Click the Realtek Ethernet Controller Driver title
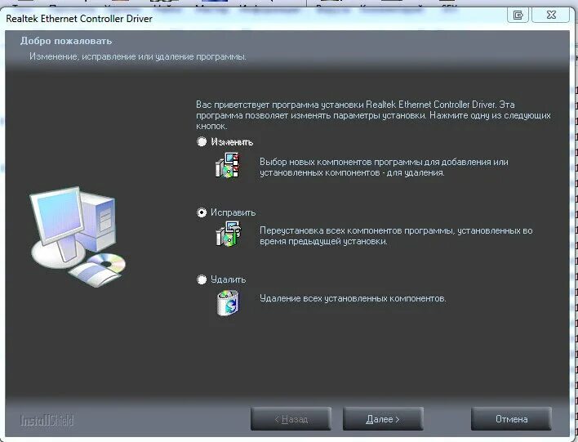This screenshot has width=578, height=442. coord(79,19)
